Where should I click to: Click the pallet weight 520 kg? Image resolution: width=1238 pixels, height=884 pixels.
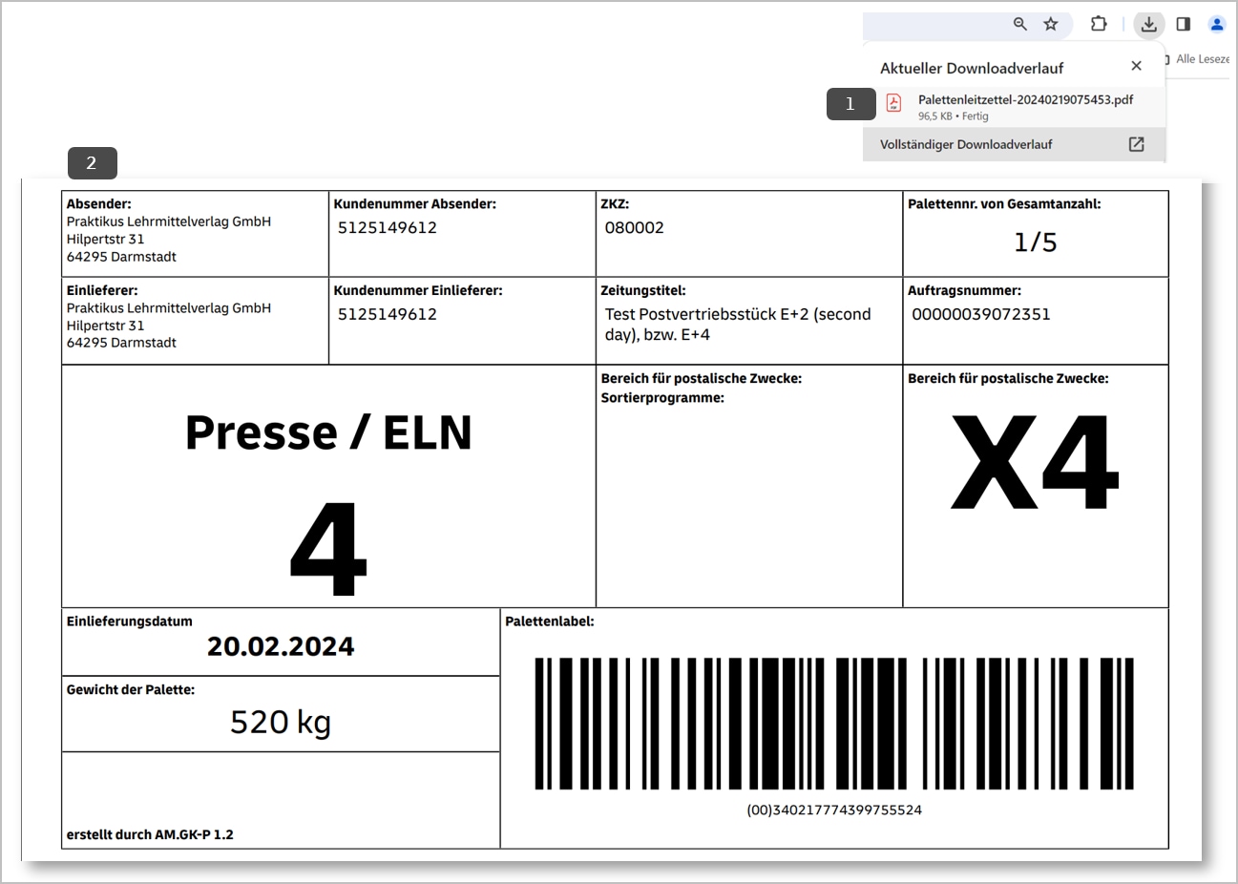281,722
